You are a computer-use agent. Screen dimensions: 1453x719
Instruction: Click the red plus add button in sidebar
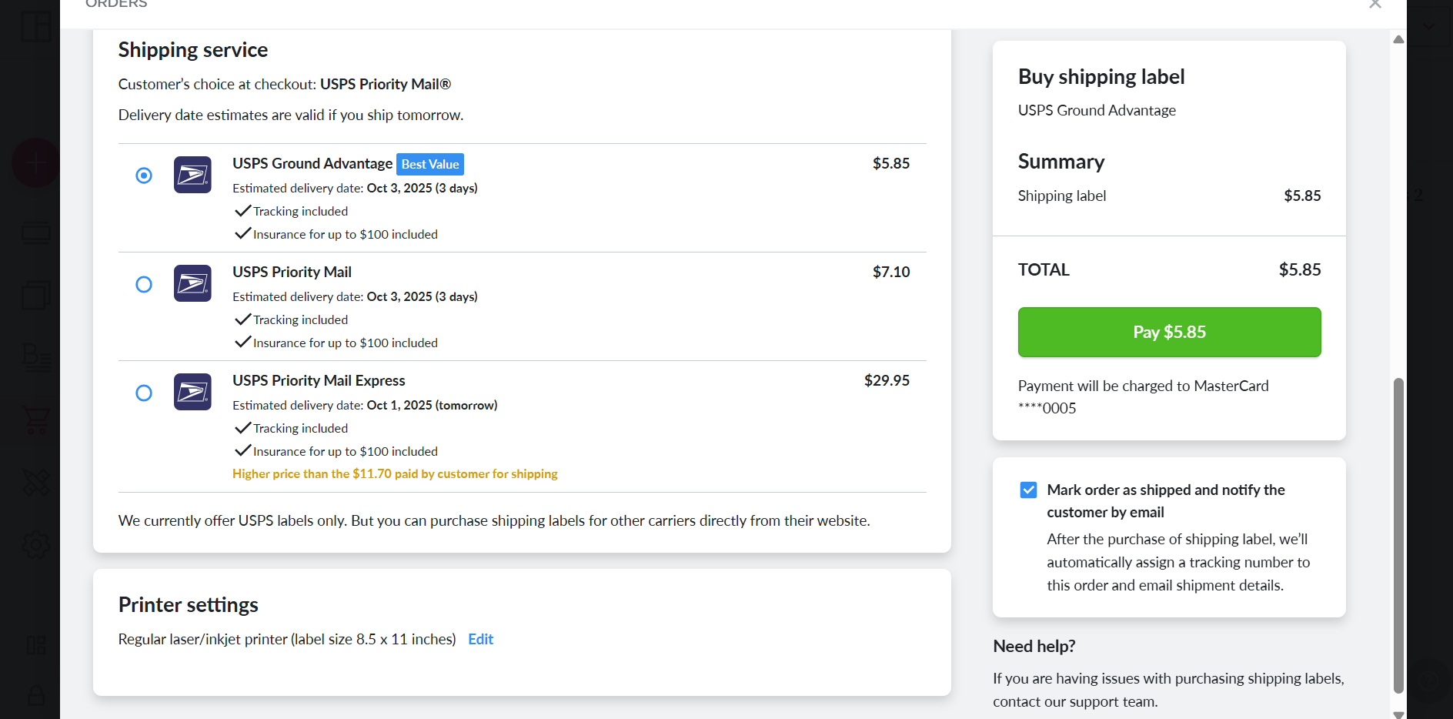pyautogui.click(x=35, y=163)
